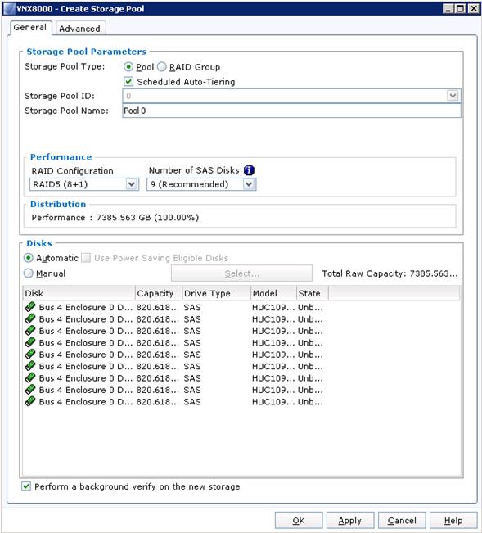The width and height of the screenshot is (482, 533).
Task: Click the last disk's green drive icon
Action: click(x=30, y=401)
